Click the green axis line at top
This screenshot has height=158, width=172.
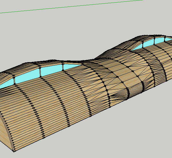click(x=72, y=6)
